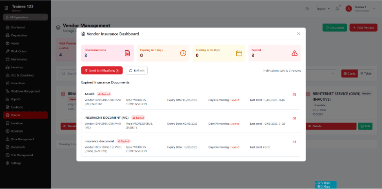This screenshot has height=189, width=382.
Task: Go to Assets in the sidebar
Action: 25,43
